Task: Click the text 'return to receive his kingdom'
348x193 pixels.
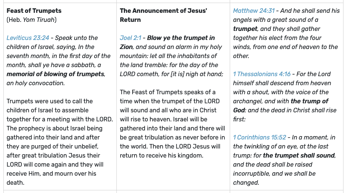Action: [162, 156]
